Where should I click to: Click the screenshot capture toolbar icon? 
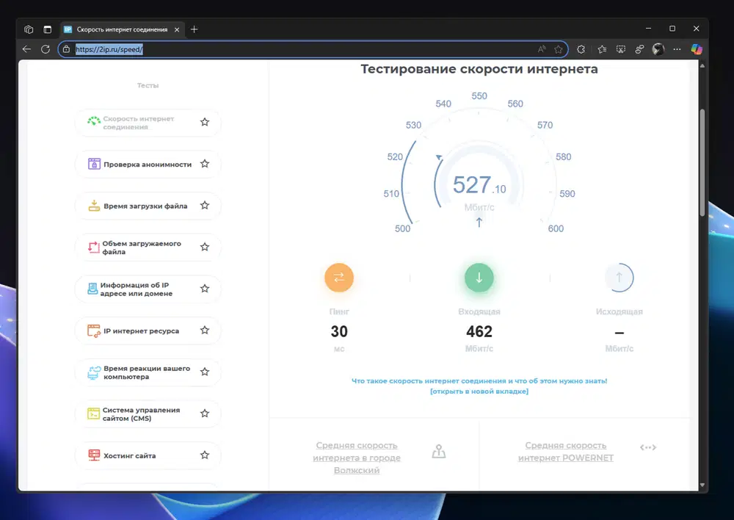click(x=621, y=49)
